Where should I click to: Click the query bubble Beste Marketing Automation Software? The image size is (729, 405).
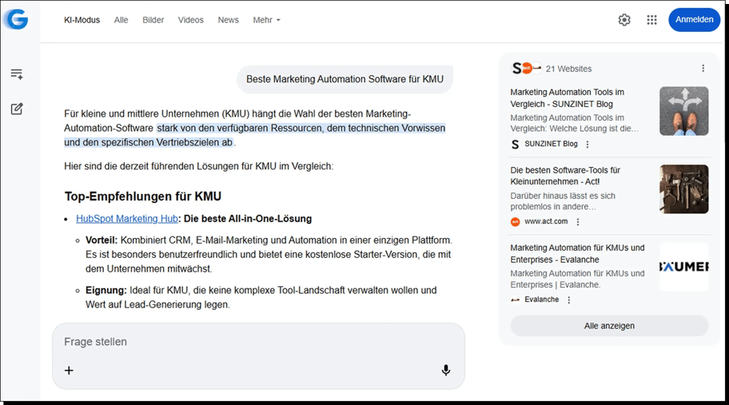pos(345,79)
